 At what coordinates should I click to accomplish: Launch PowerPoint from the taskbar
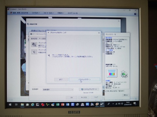coord(62,104)
